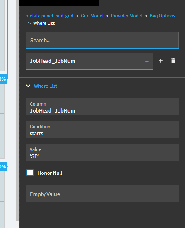This screenshot has height=228, width=185.
Task: Enable the Honor Null checkbox
Action: coord(30,173)
